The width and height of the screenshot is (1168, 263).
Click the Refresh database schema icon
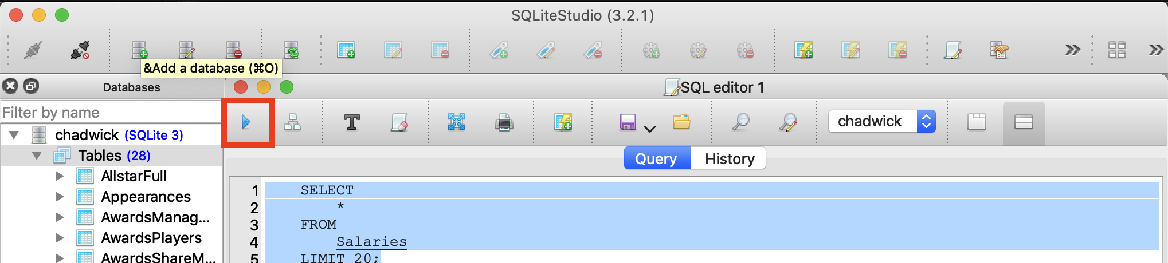[292, 50]
